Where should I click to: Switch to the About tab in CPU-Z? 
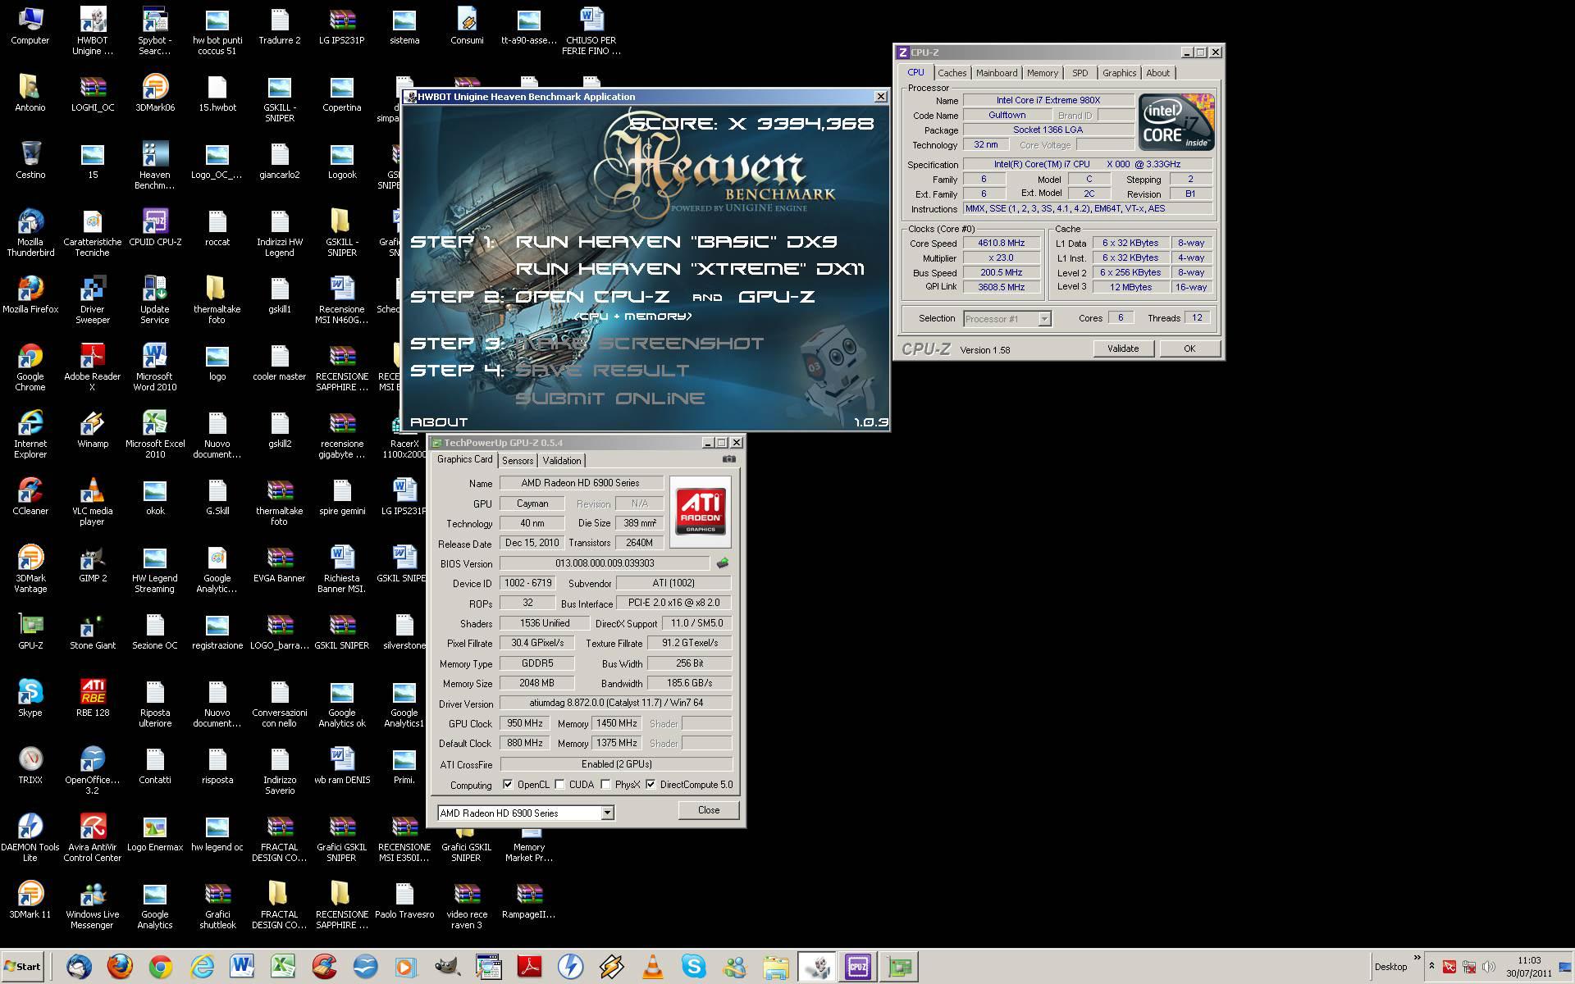[1157, 73]
